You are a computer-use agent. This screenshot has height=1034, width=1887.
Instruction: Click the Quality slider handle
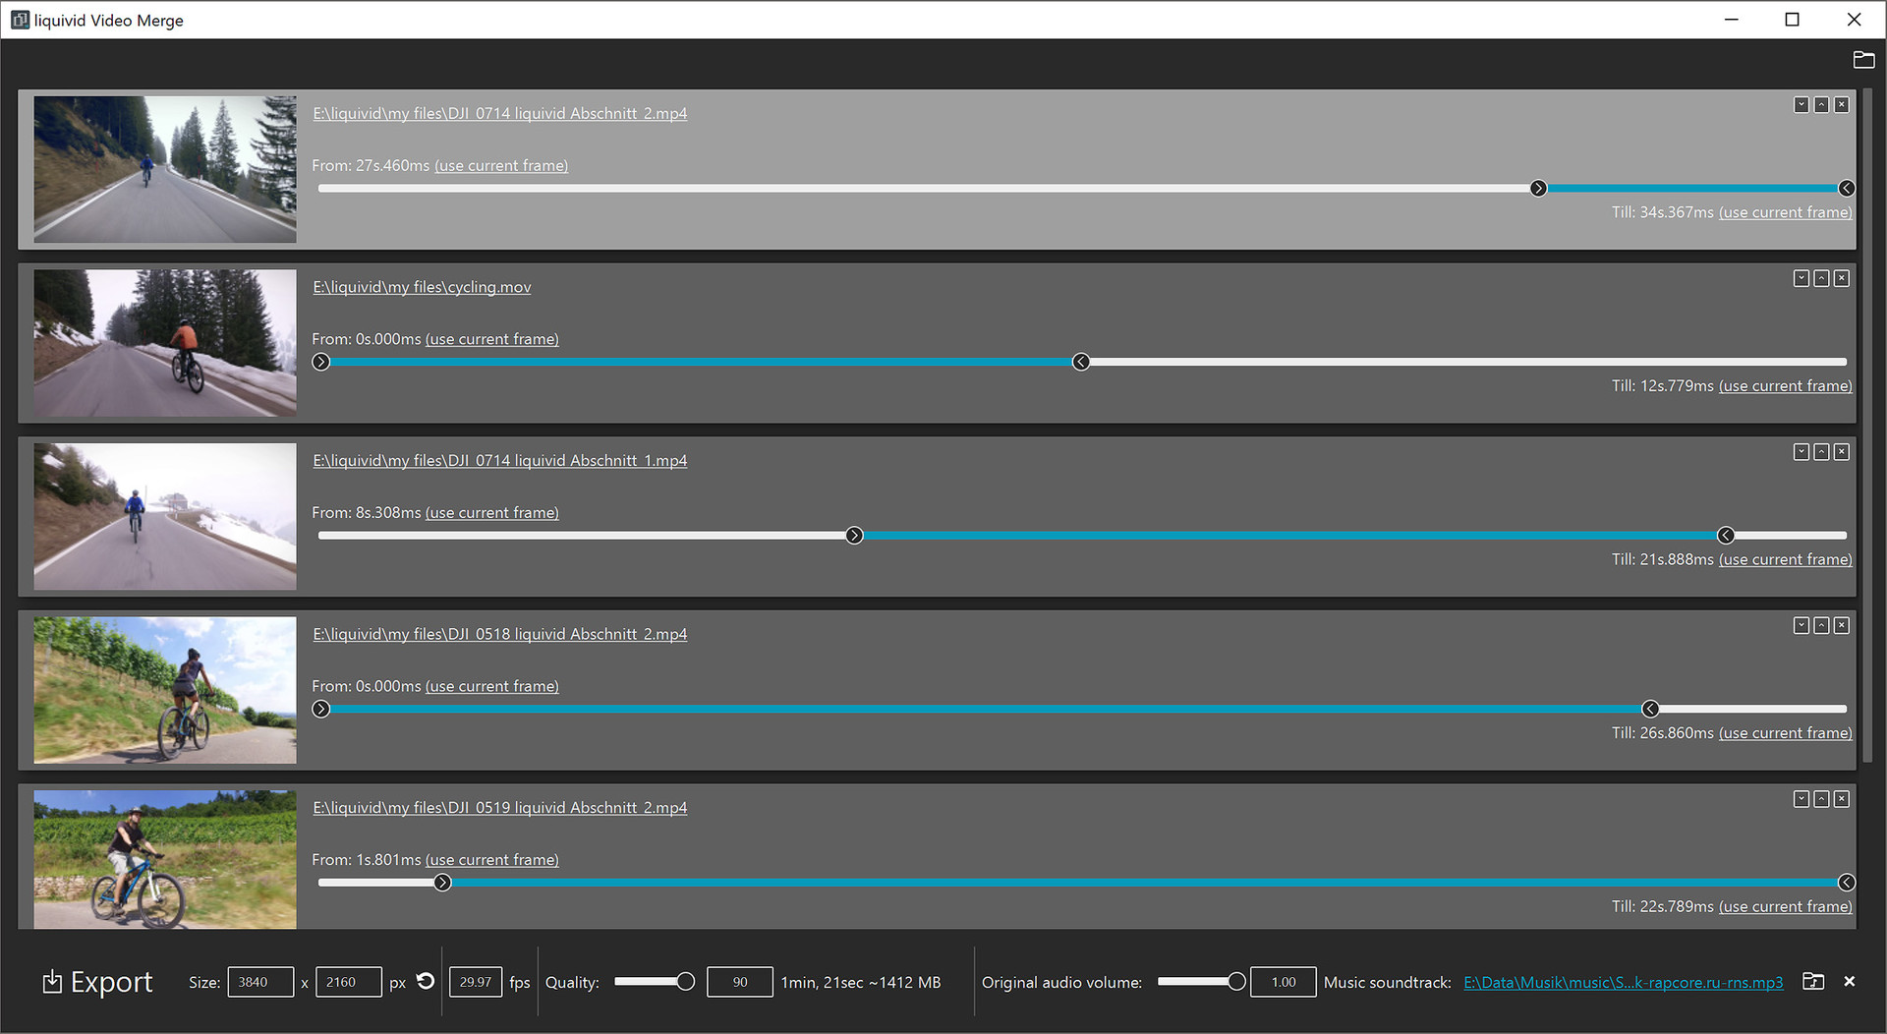(686, 981)
